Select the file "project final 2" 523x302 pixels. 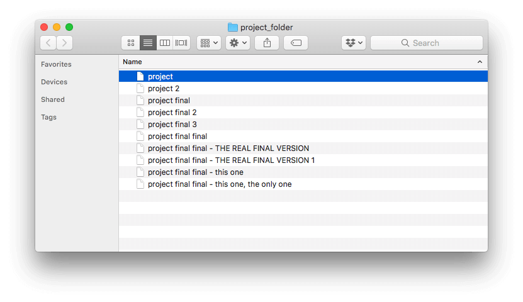[303, 113]
